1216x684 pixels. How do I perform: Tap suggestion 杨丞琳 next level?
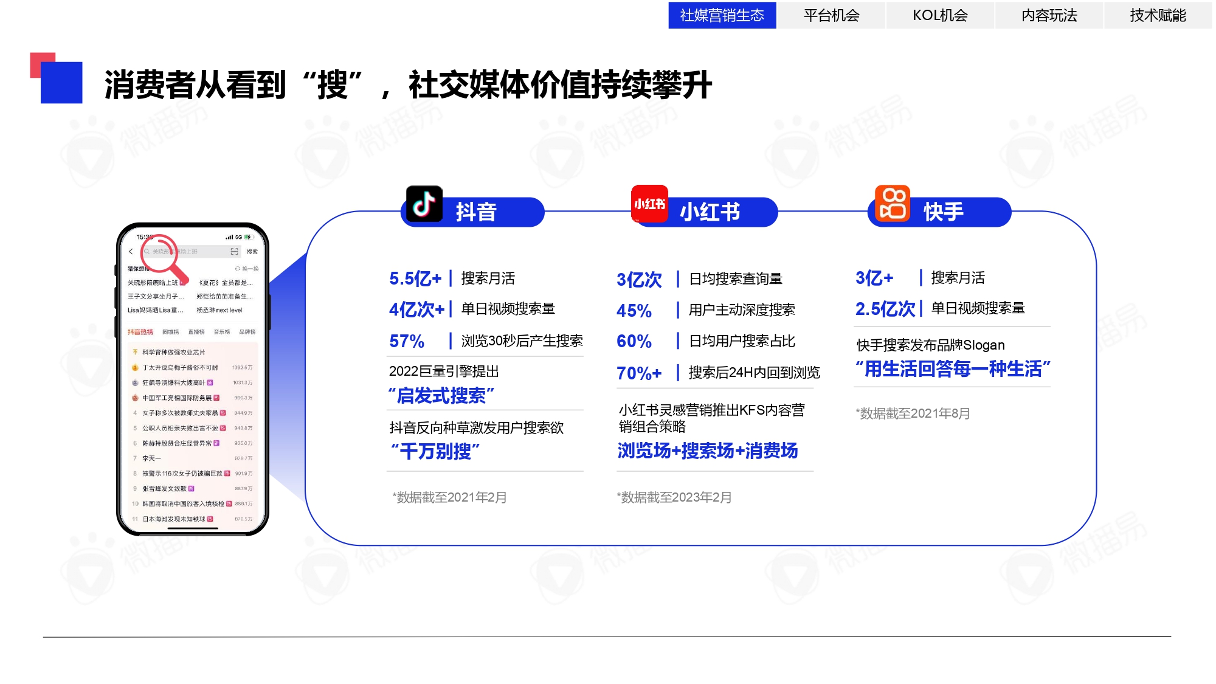(219, 311)
